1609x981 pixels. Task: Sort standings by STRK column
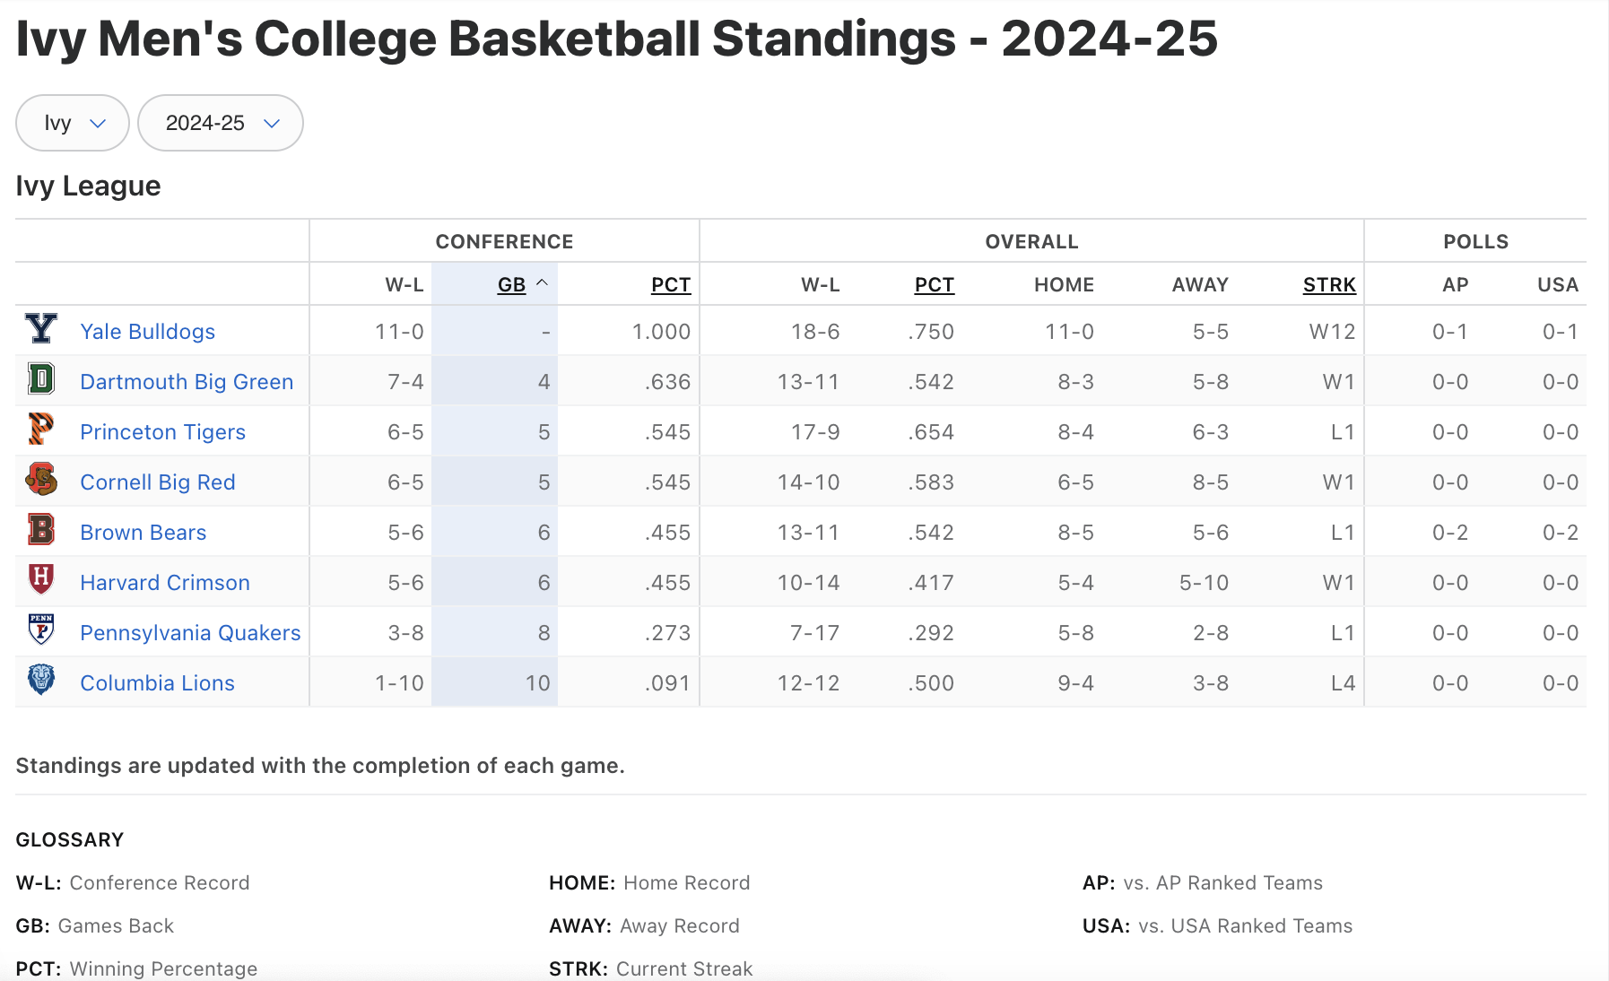pyautogui.click(x=1328, y=285)
